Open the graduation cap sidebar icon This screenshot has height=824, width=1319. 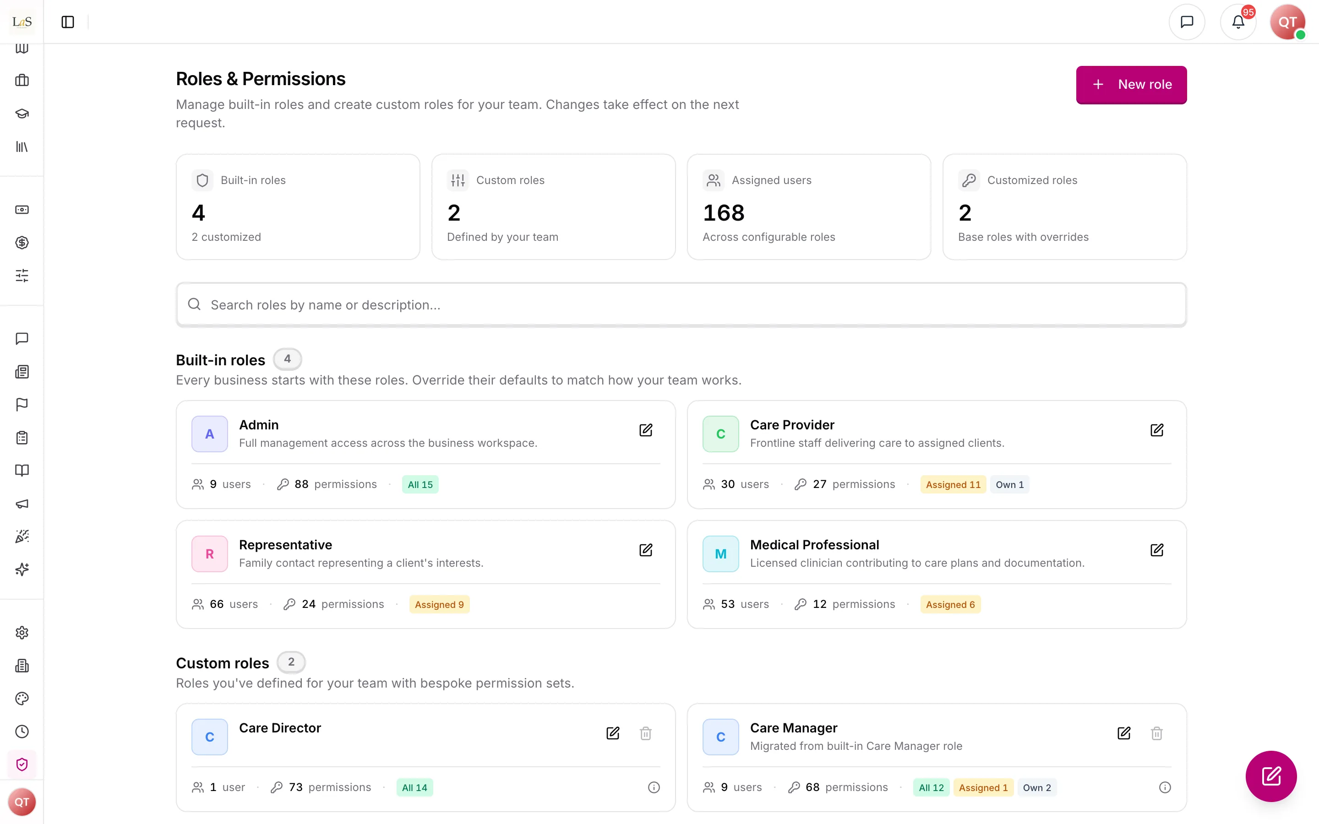(22, 114)
